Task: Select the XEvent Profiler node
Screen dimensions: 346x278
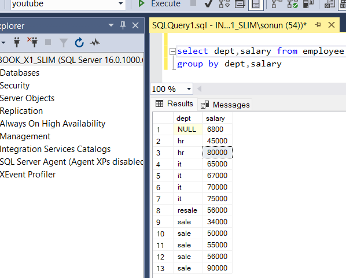Action: coord(28,175)
